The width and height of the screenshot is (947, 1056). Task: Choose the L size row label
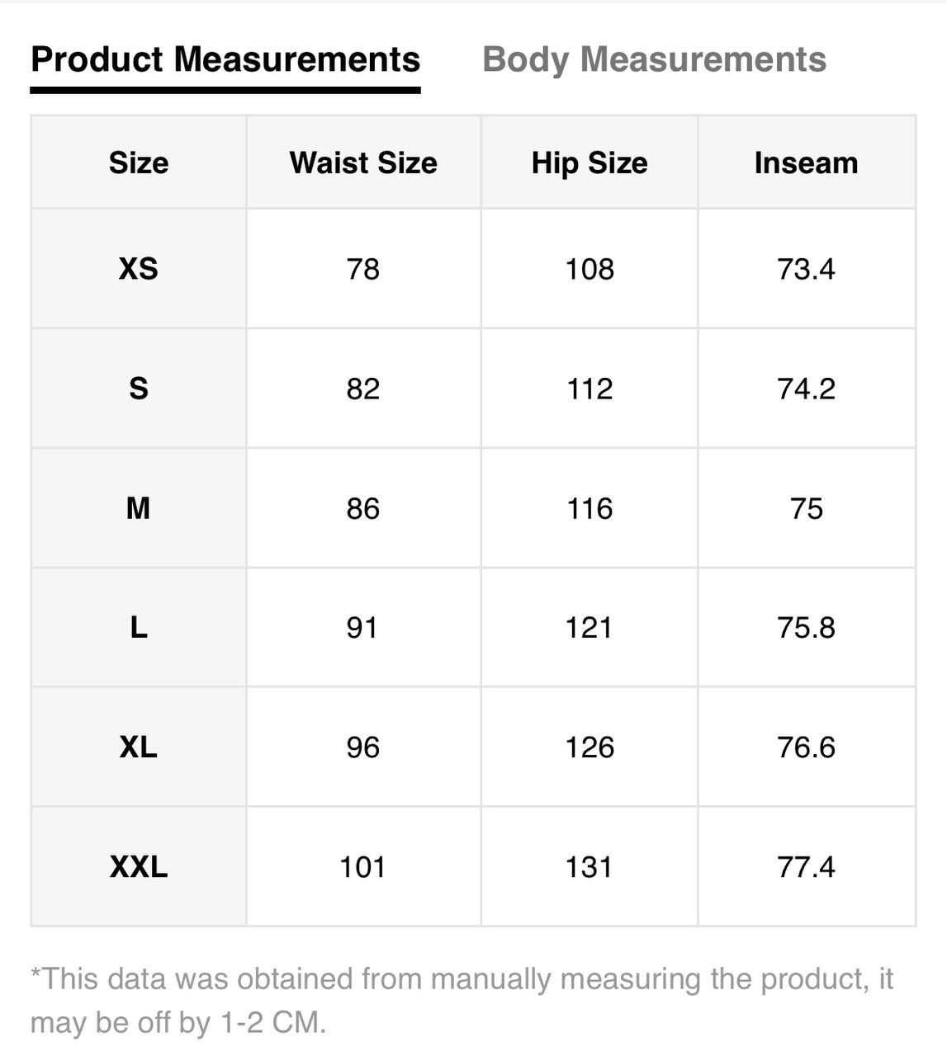139,628
